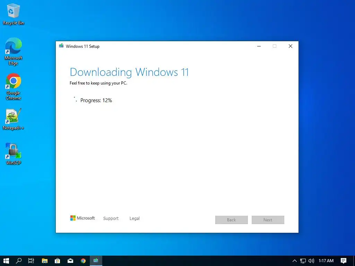Screen dimensions: 355x266
Task: Open the Legal link
Action: coord(135,219)
